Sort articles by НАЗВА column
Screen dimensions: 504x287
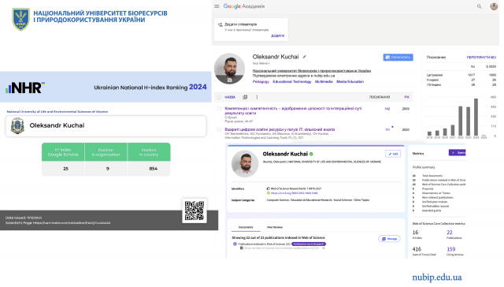click(x=230, y=97)
